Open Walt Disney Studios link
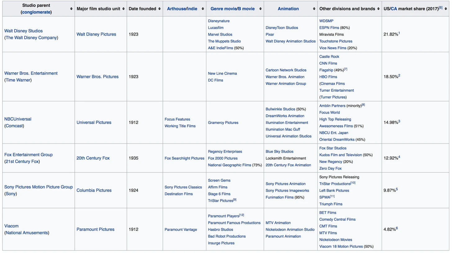453x253 pixels. pyautogui.click(x=24, y=31)
